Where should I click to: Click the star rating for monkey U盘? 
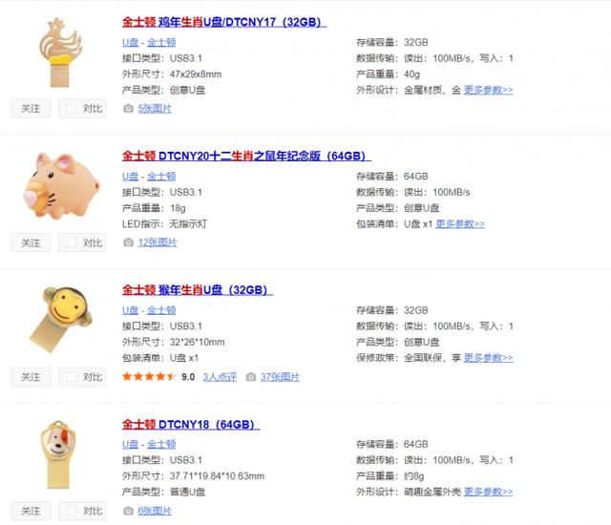pos(149,377)
